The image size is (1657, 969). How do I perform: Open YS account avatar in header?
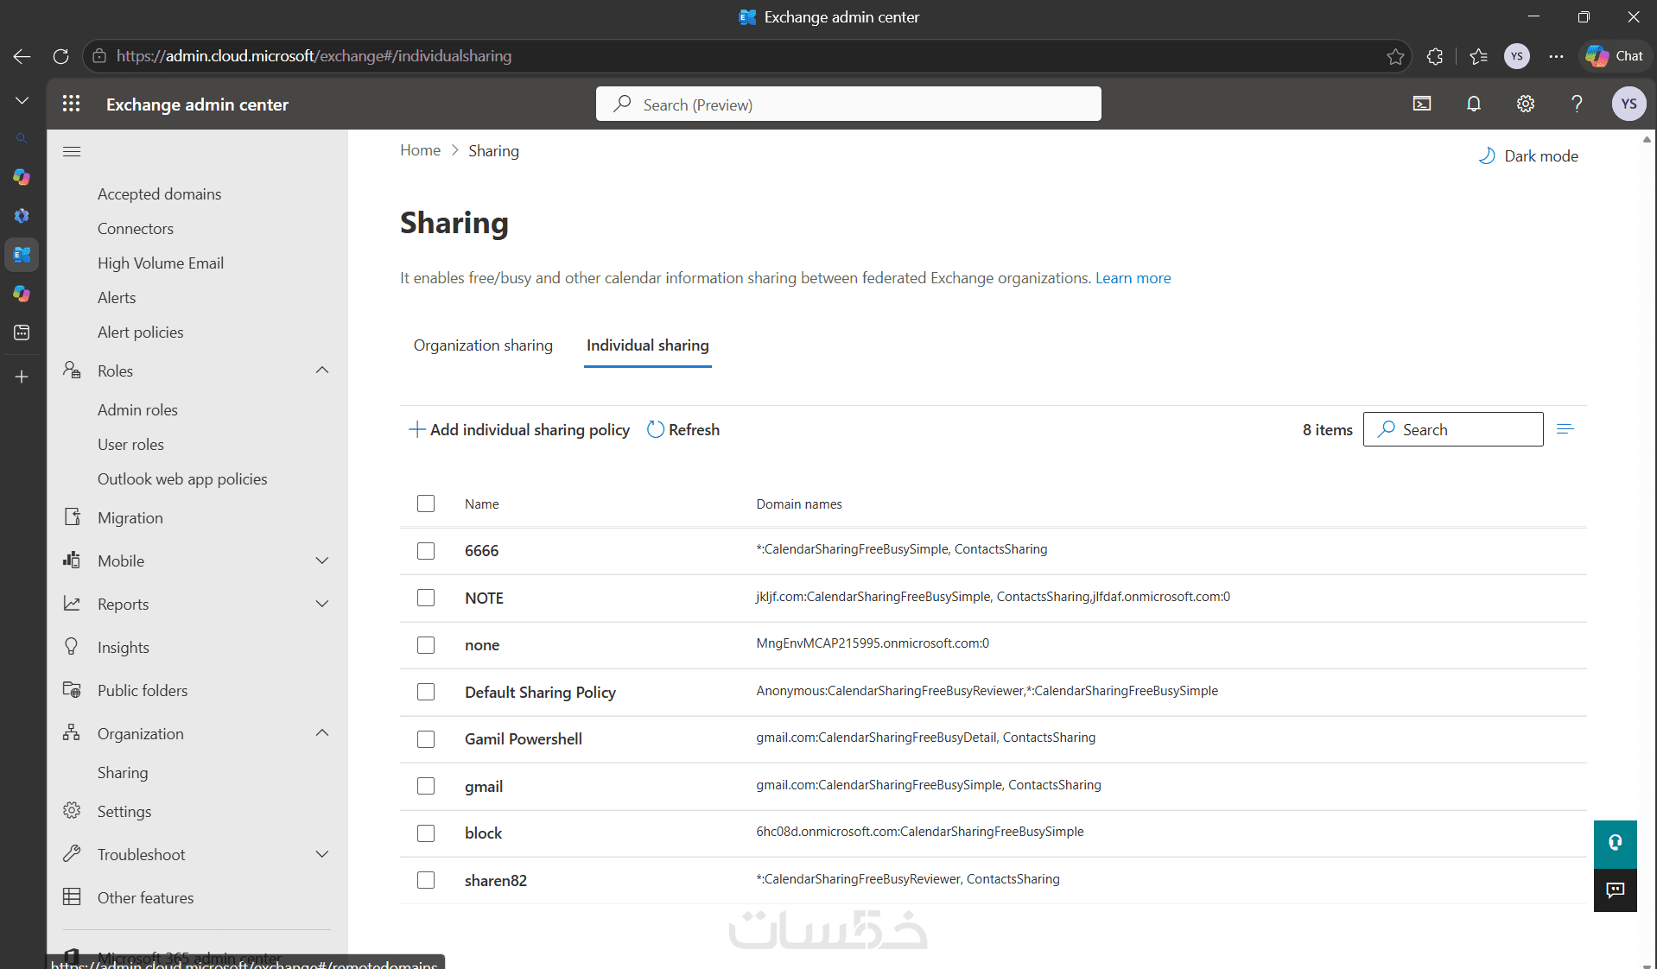click(1628, 104)
